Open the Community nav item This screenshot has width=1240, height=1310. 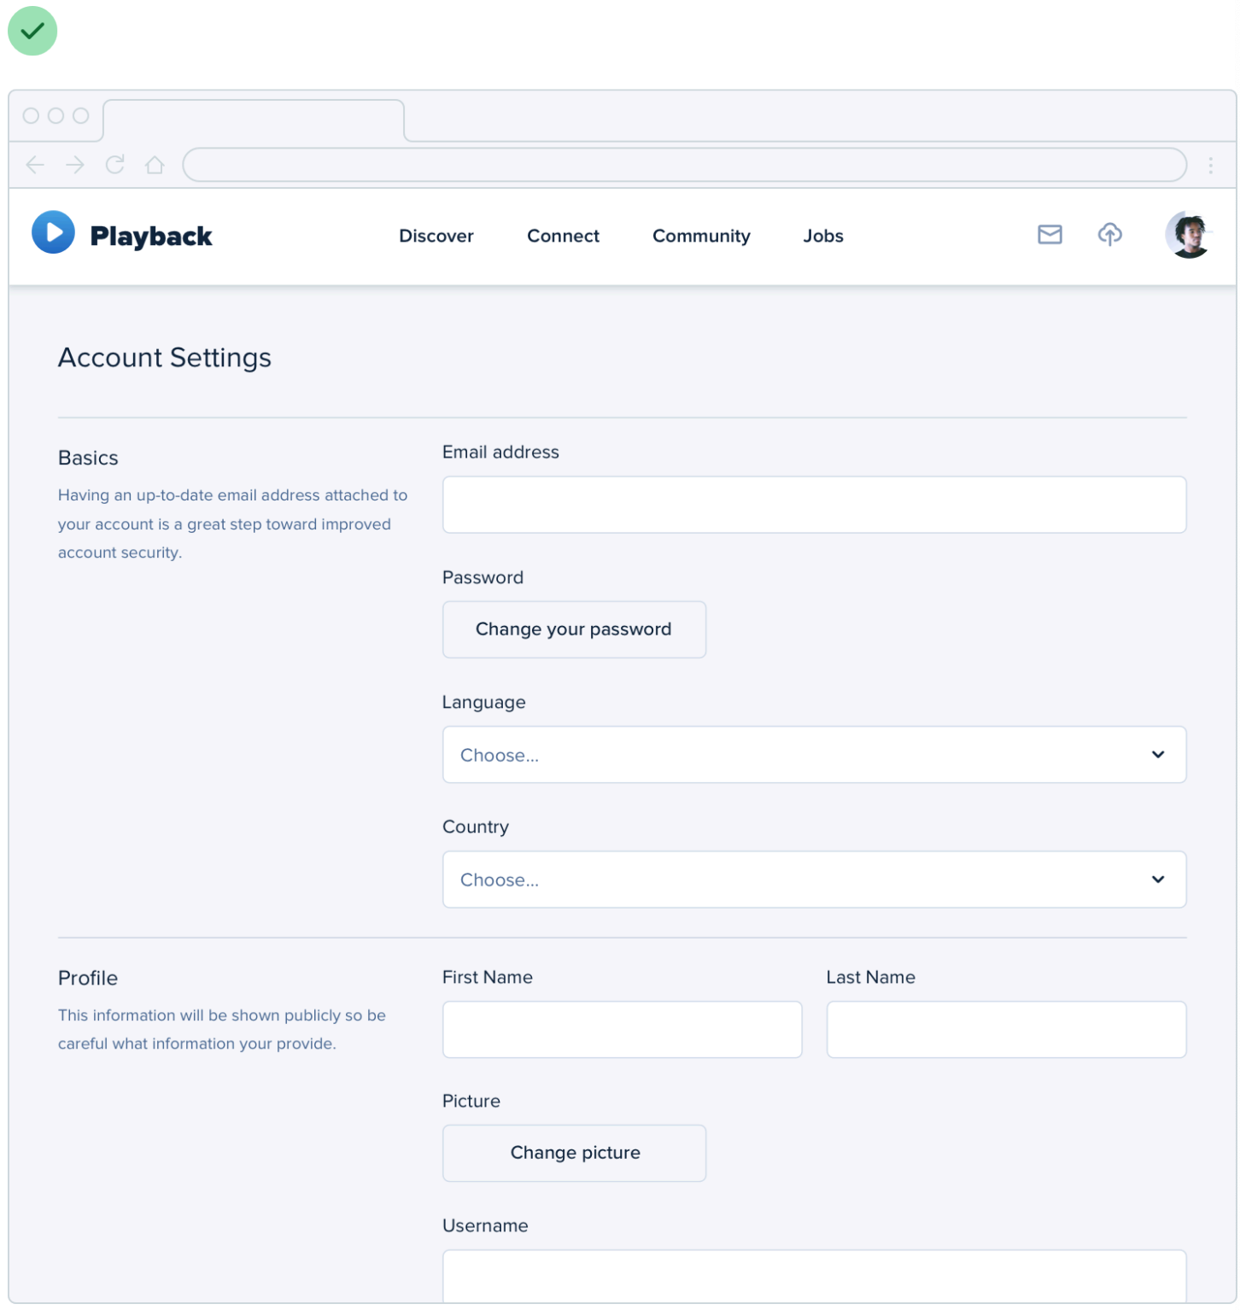pos(701,236)
